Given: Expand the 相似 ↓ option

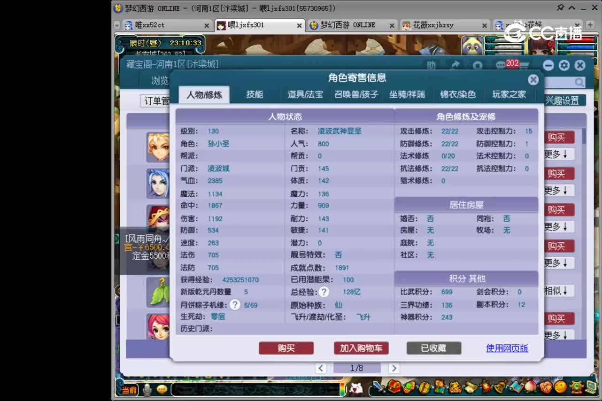Looking at the screenshot, I should coord(559,291).
